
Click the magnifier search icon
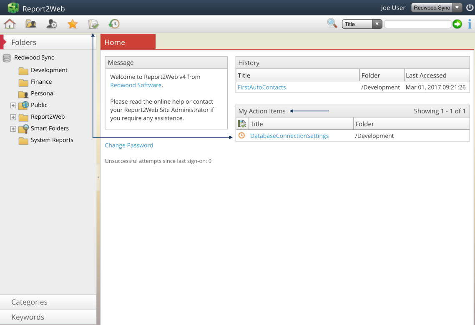(x=332, y=23)
